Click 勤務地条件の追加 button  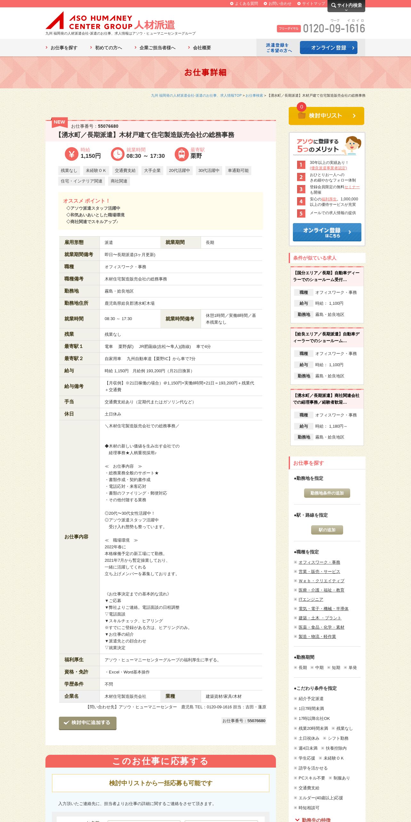click(x=327, y=493)
